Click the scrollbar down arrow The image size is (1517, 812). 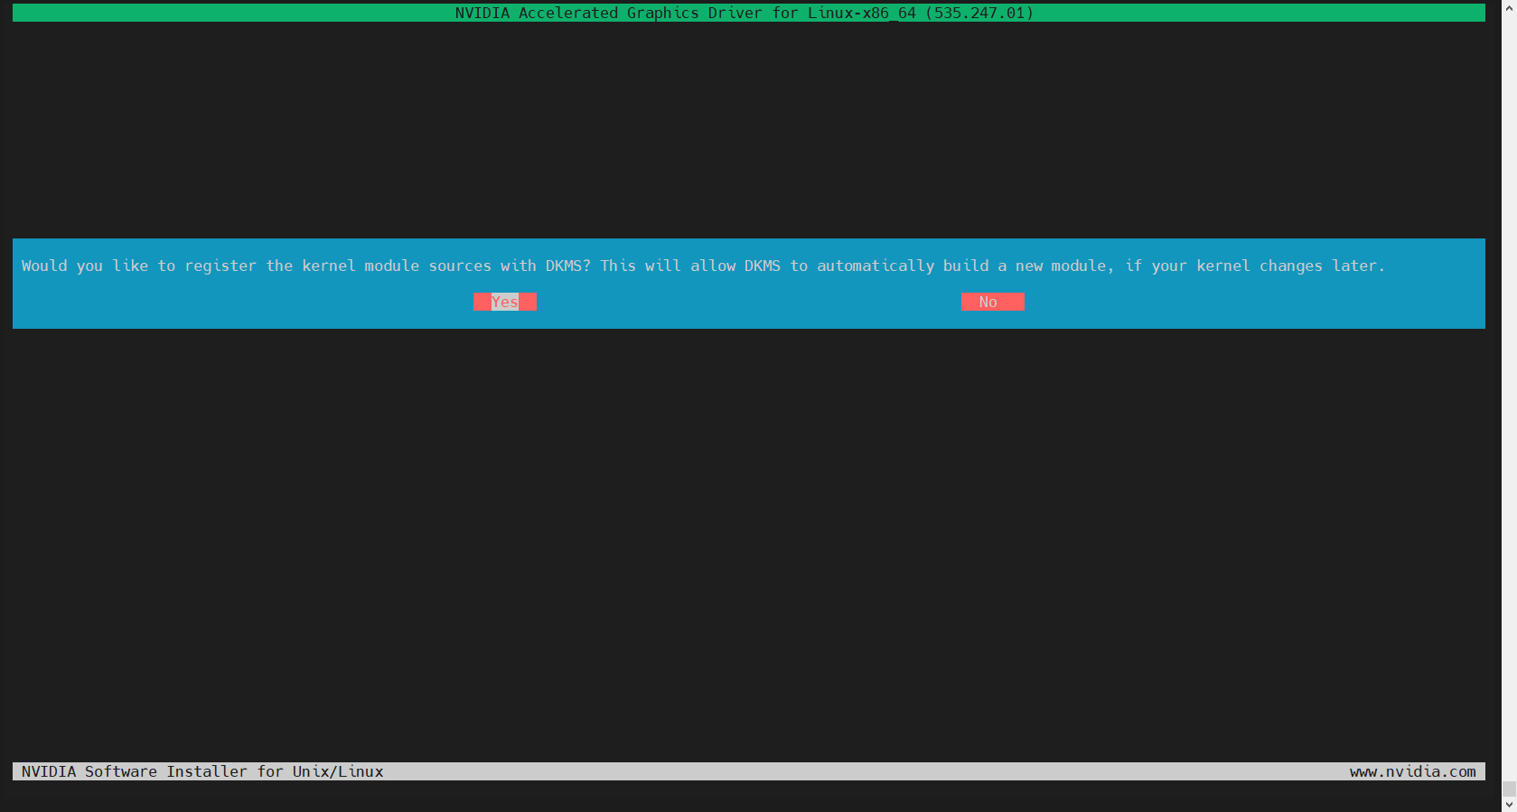pos(1509,804)
